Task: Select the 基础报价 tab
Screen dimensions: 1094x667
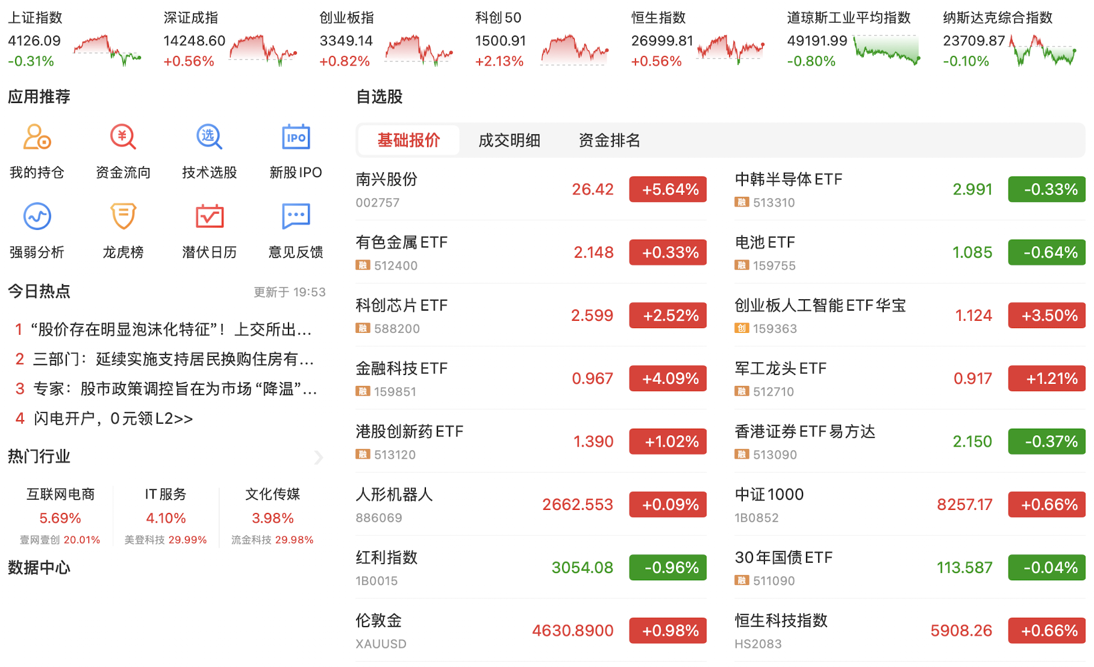Action: click(x=408, y=140)
